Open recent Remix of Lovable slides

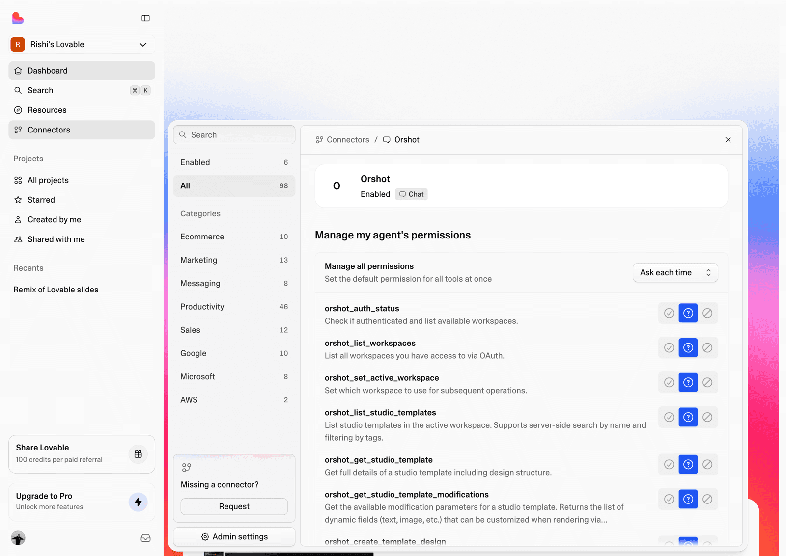coord(56,290)
